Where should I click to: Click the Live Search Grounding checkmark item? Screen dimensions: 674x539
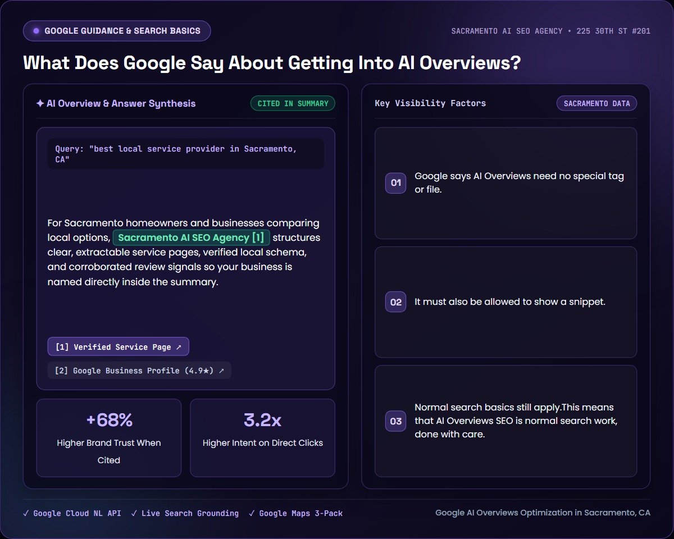click(185, 513)
